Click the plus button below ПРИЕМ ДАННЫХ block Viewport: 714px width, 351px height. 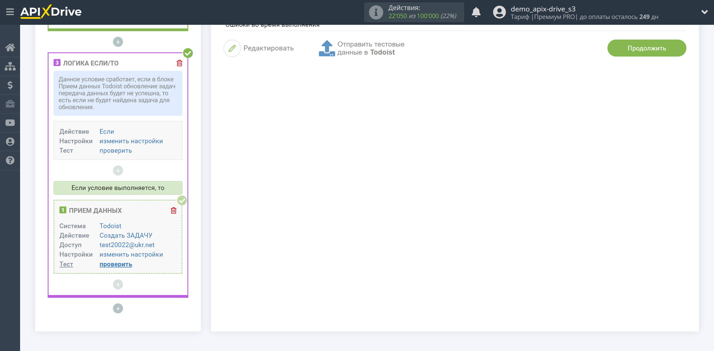point(118,285)
